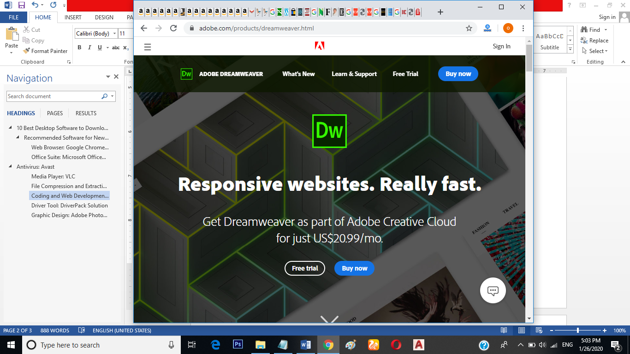Go back in the Chrome browser
Image resolution: width=630 pixels, height=354 pixels.
tap(144, 28)
